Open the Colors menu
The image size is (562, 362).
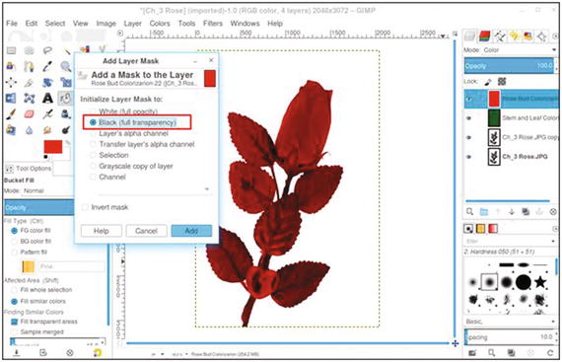(160, 24)
